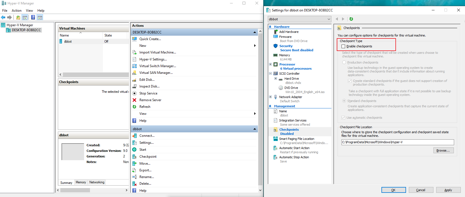Select Standard checkpoints radio button
The image size is (465, 197).
point(344,101)
